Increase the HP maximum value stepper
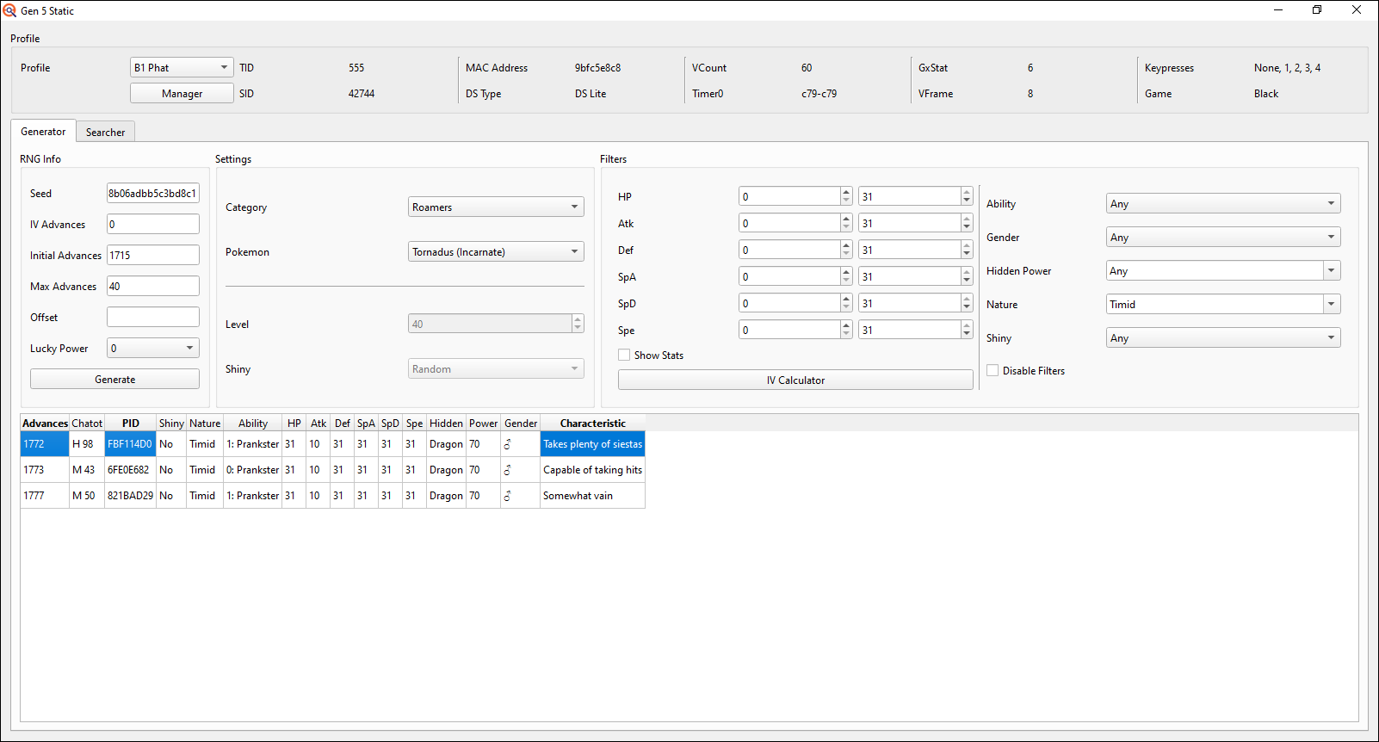Screen dimensions: 1379x742 pyautogui.click(x=967, y=192)
